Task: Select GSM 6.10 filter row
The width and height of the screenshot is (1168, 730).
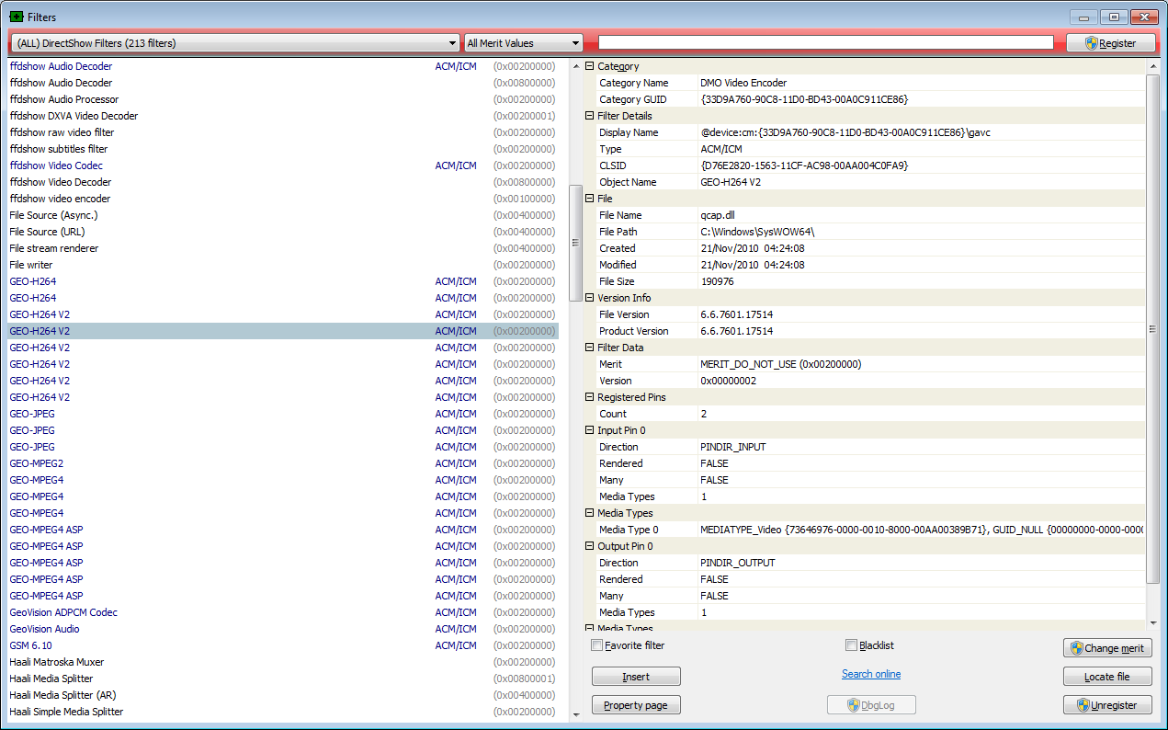Action: click(282, 645)
